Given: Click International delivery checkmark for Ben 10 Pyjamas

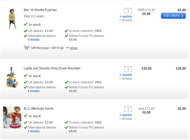Looking at the screenshot, I should (x=26, y=36).
